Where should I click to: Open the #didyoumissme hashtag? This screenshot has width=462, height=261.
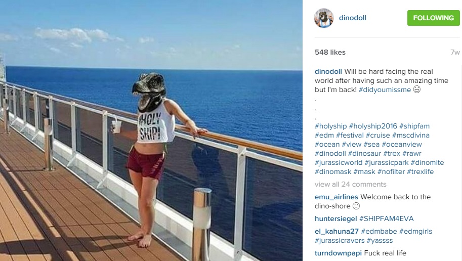385,90
